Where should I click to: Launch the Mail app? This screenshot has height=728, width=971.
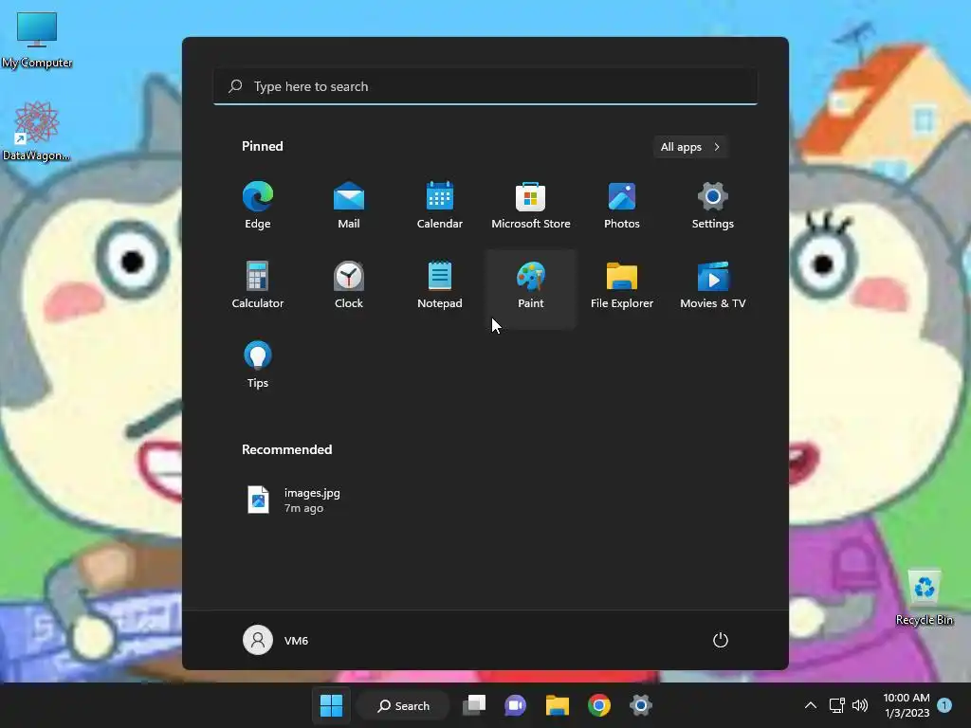click(349, 206)
